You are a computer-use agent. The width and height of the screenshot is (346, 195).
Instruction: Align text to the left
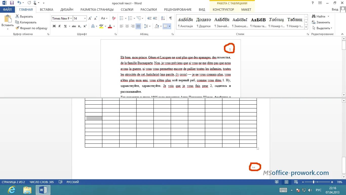tap(122, 26)
